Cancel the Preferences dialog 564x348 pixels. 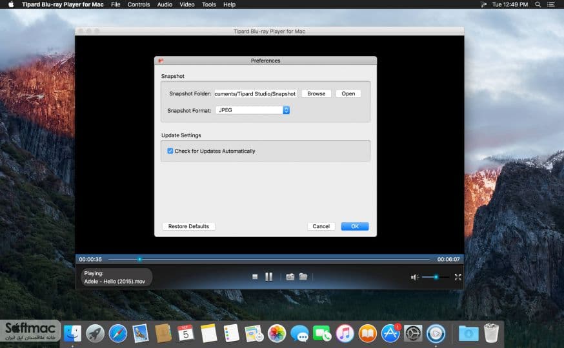pos(321,226)
